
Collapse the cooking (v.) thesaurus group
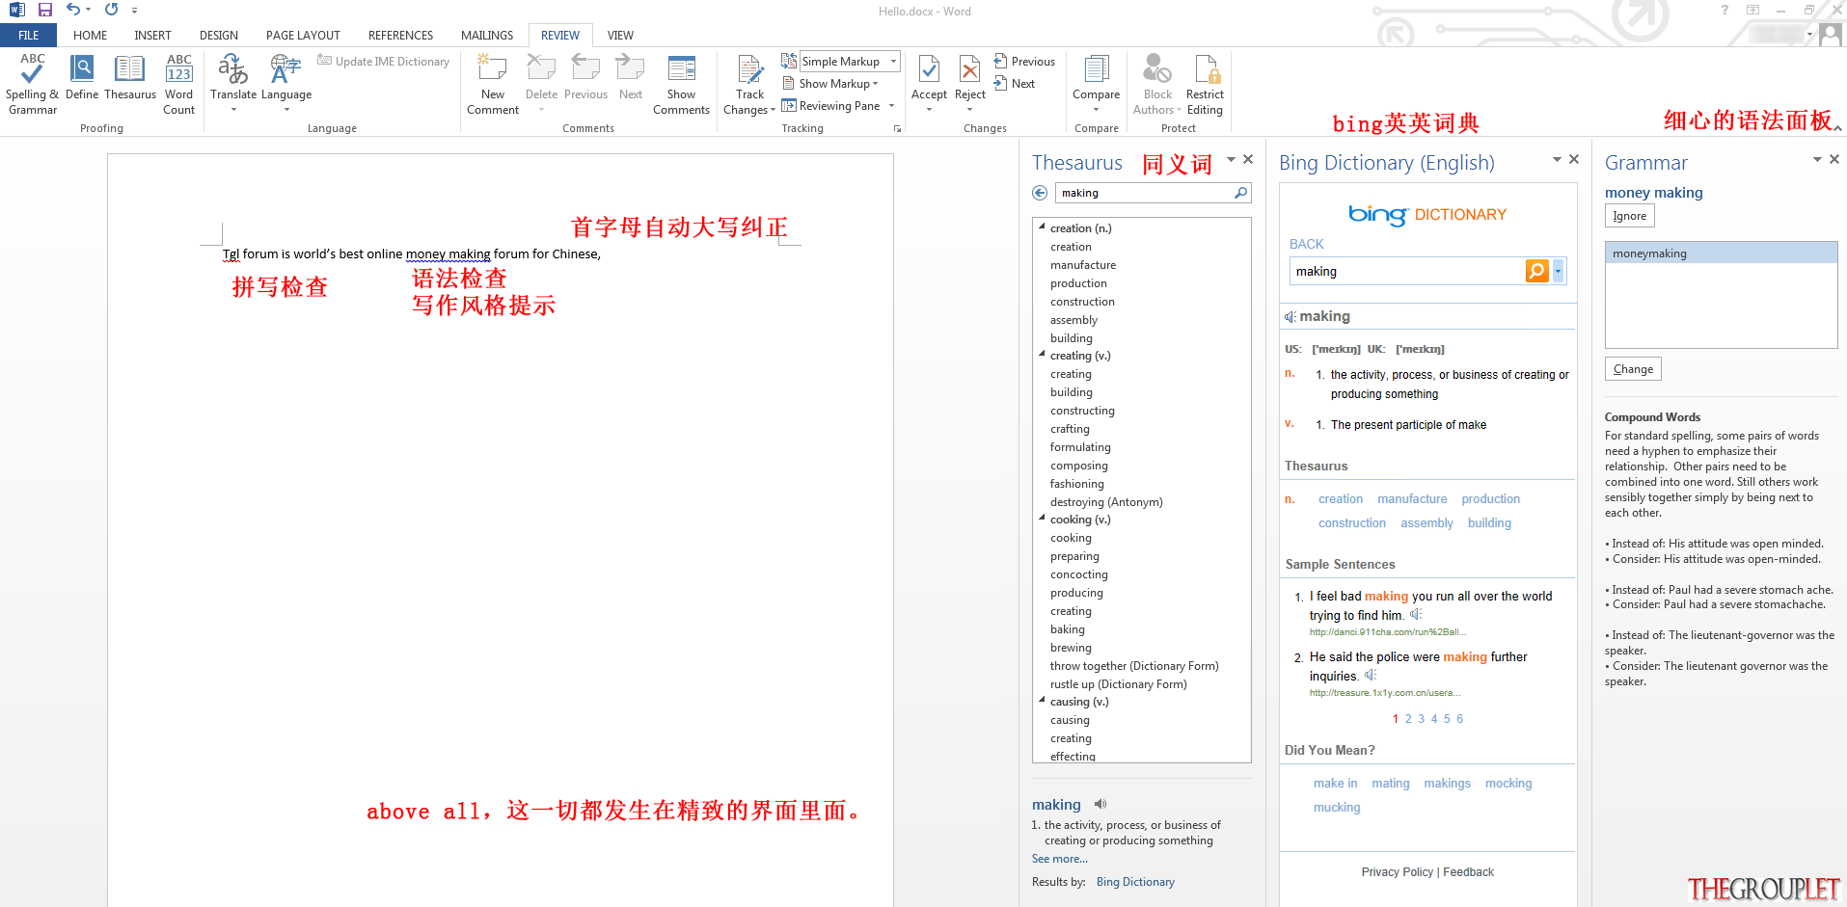pyautogui.click(x=1042, y=519)
